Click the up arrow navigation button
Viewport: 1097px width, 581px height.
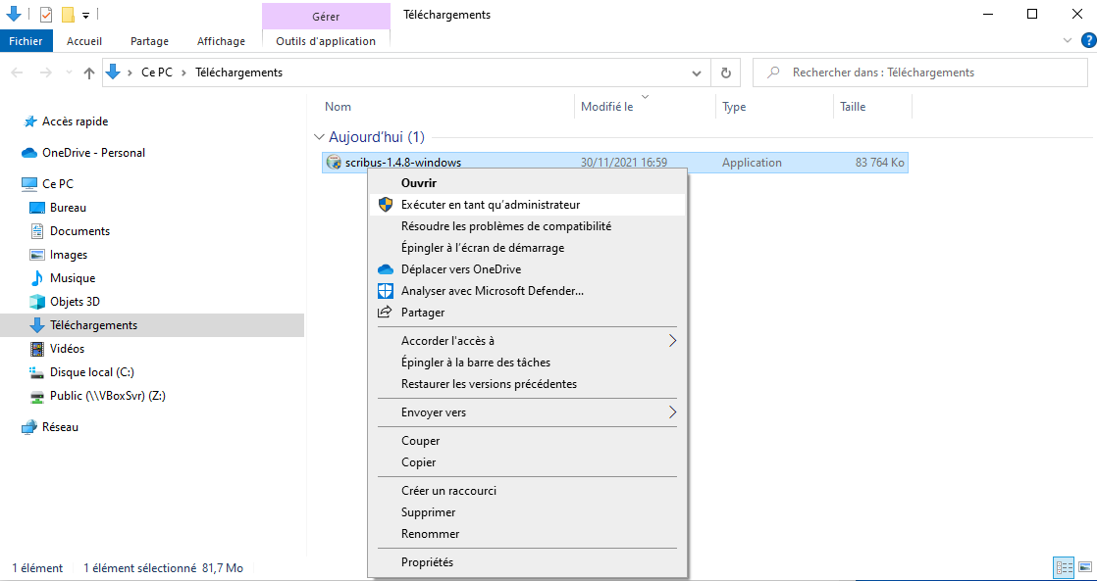click(89, 73)
